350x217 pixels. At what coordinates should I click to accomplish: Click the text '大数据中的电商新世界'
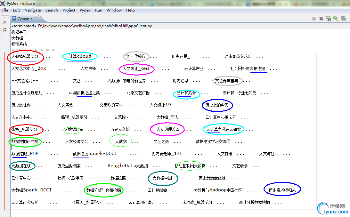coord(126,81)
